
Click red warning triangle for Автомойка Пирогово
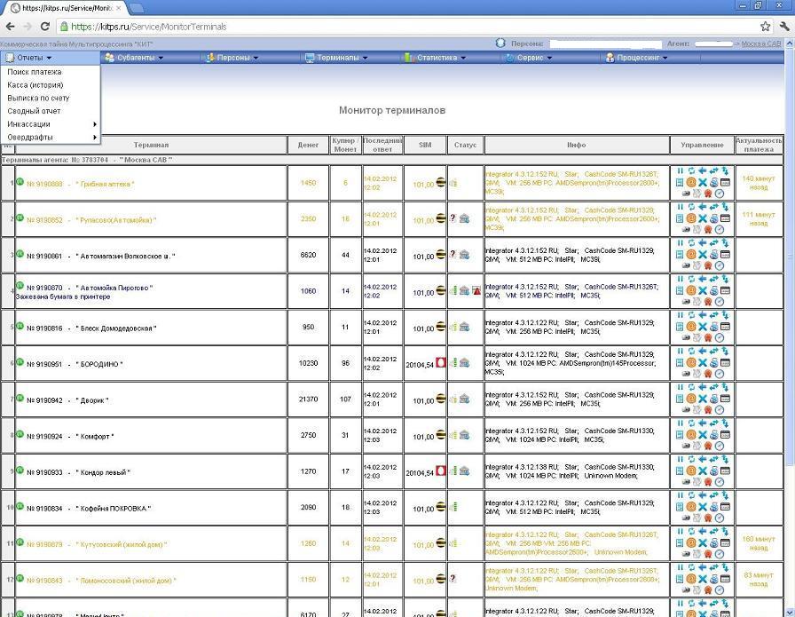476,290
